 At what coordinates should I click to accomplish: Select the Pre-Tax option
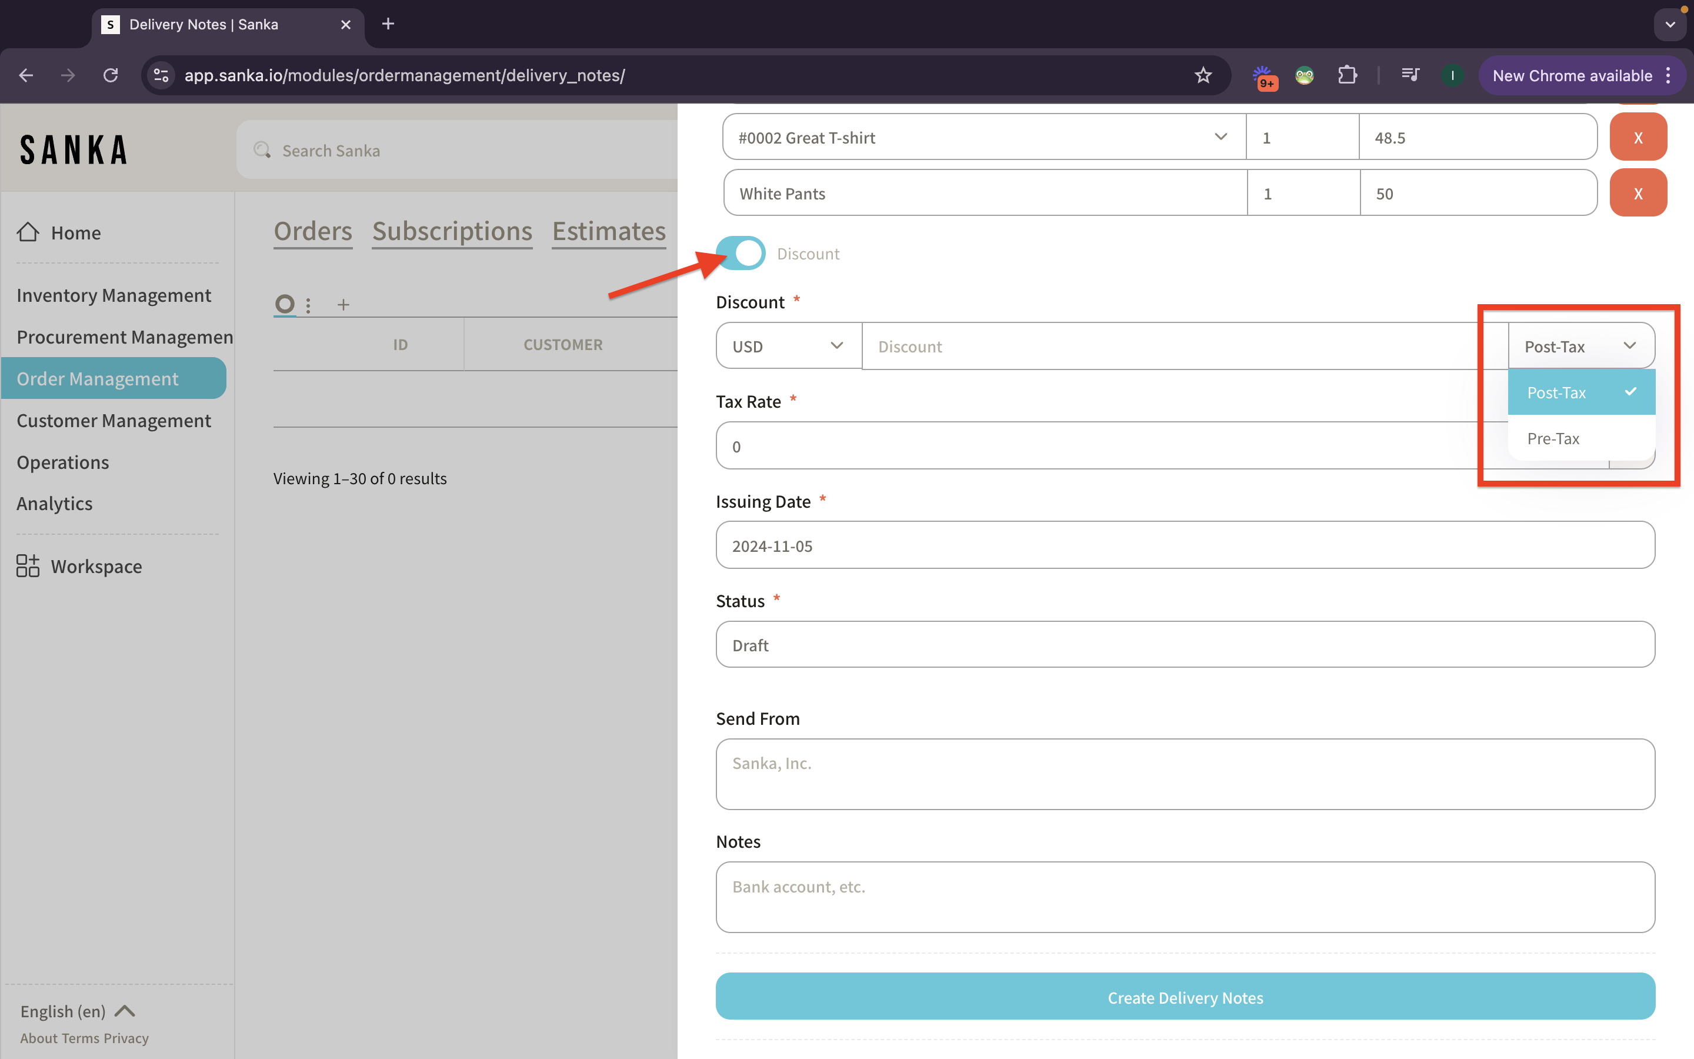1581,438
